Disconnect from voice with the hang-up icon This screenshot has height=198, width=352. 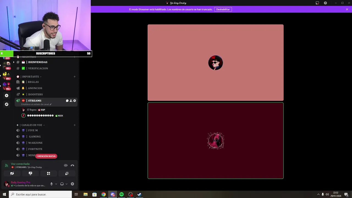(x=72, y=165)
